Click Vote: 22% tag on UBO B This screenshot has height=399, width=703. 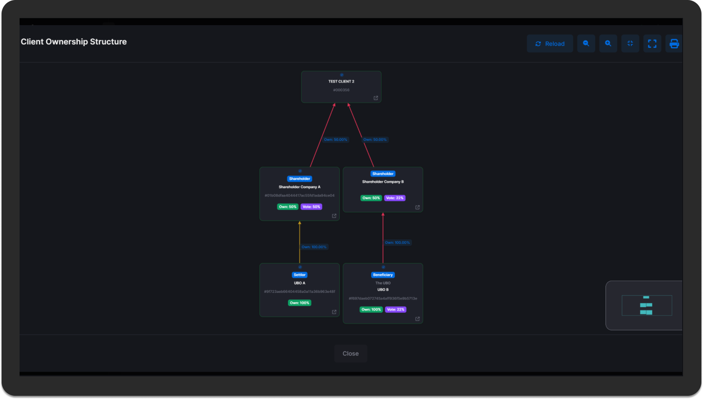tap(395, 310)
